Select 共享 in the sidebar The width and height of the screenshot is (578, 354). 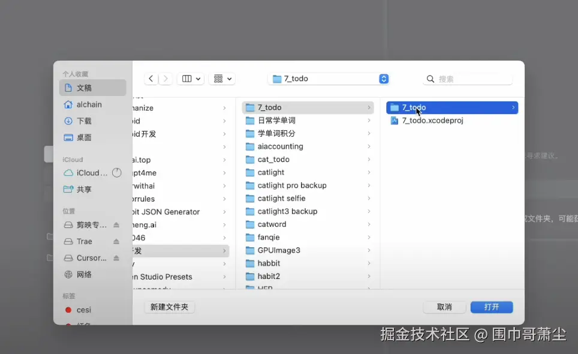93,189
